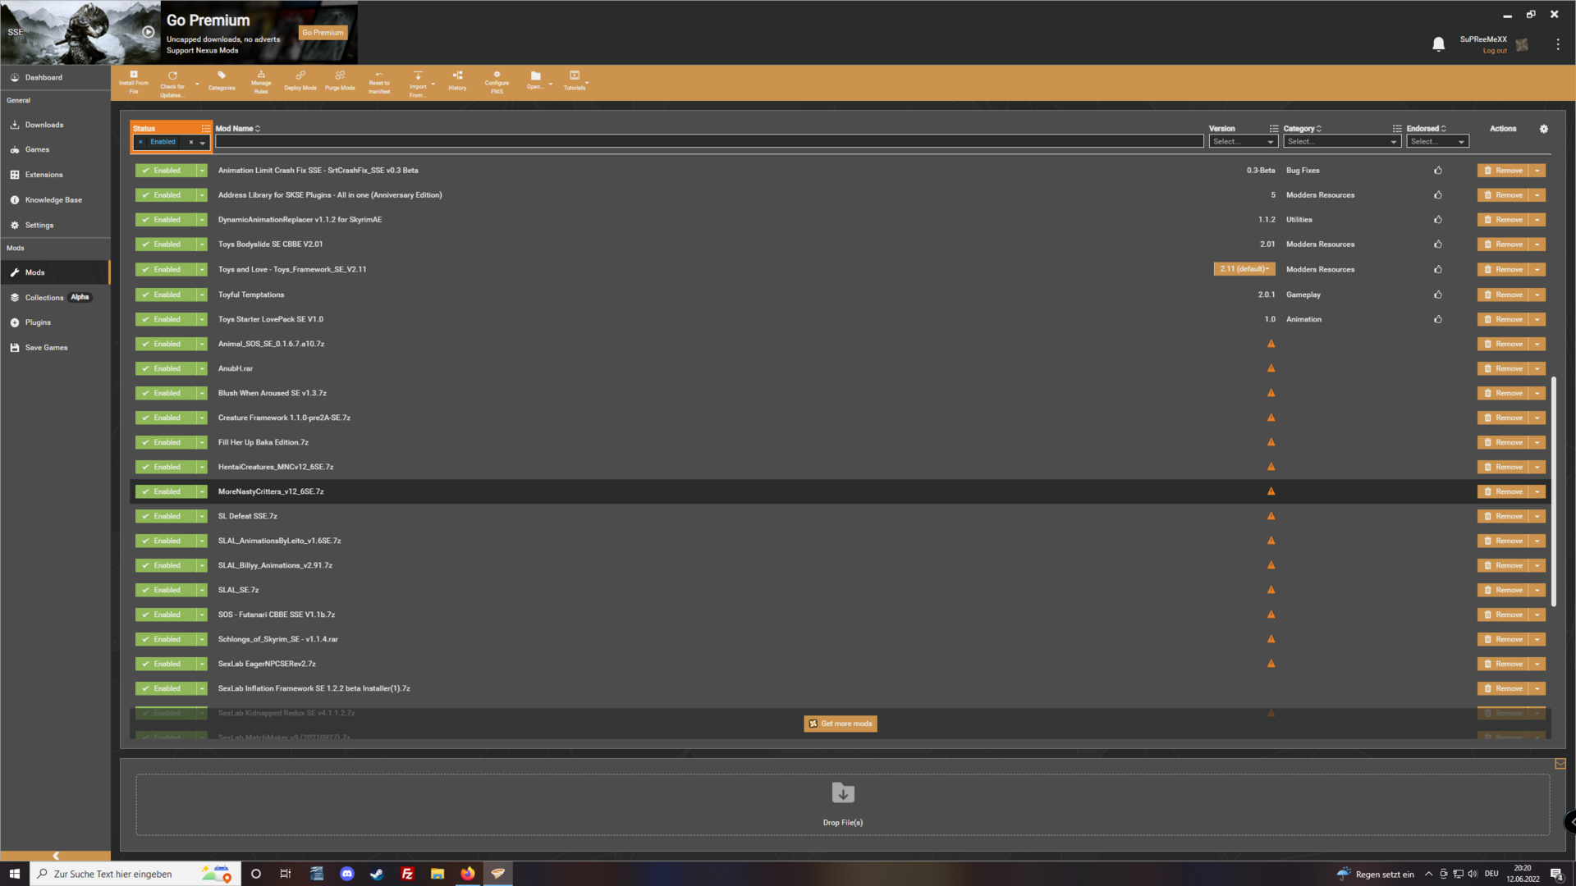Click Purge Mods
This screenshot has height=886, width=1576.
340,82
